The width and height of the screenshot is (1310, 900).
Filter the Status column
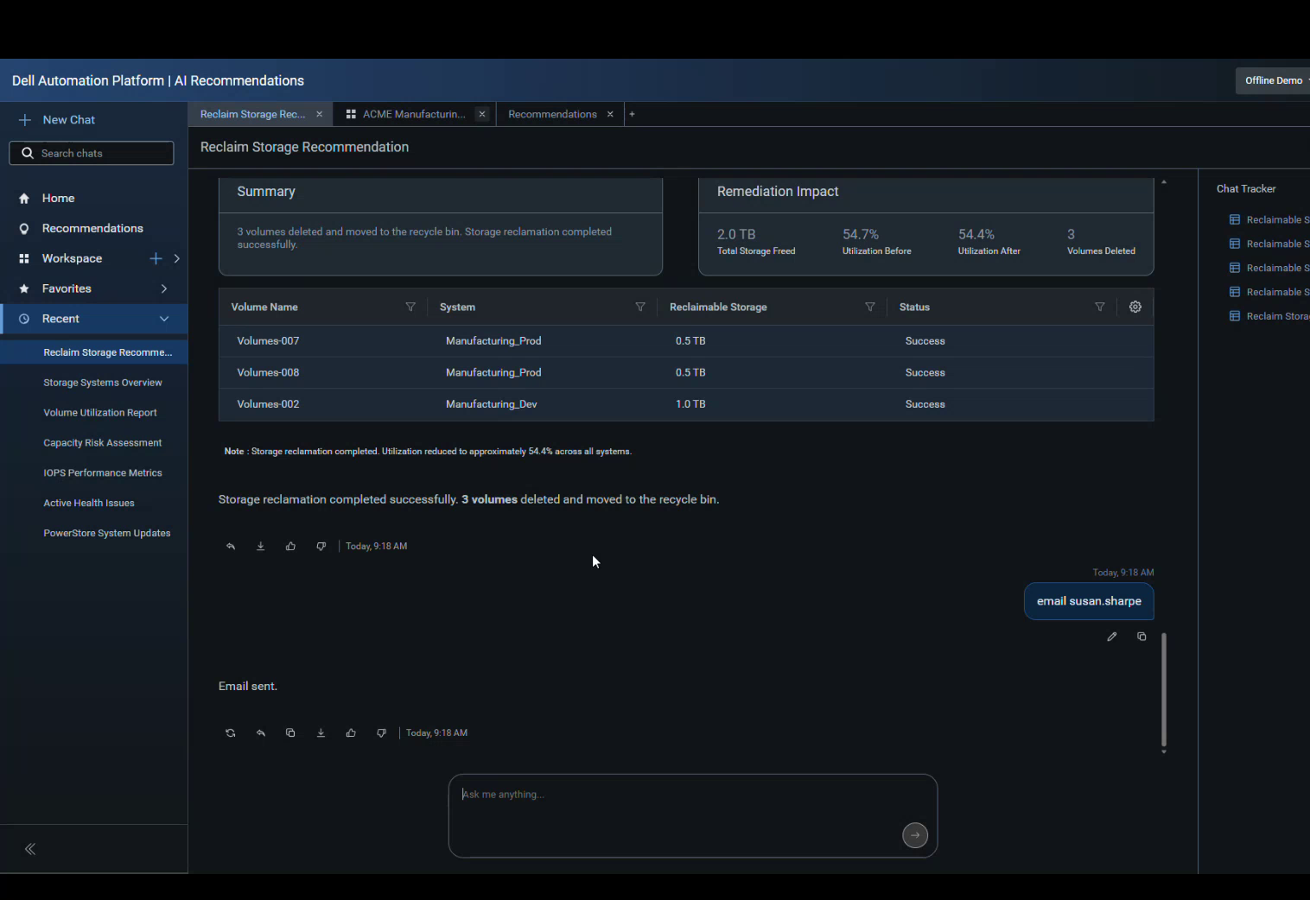1100,307
